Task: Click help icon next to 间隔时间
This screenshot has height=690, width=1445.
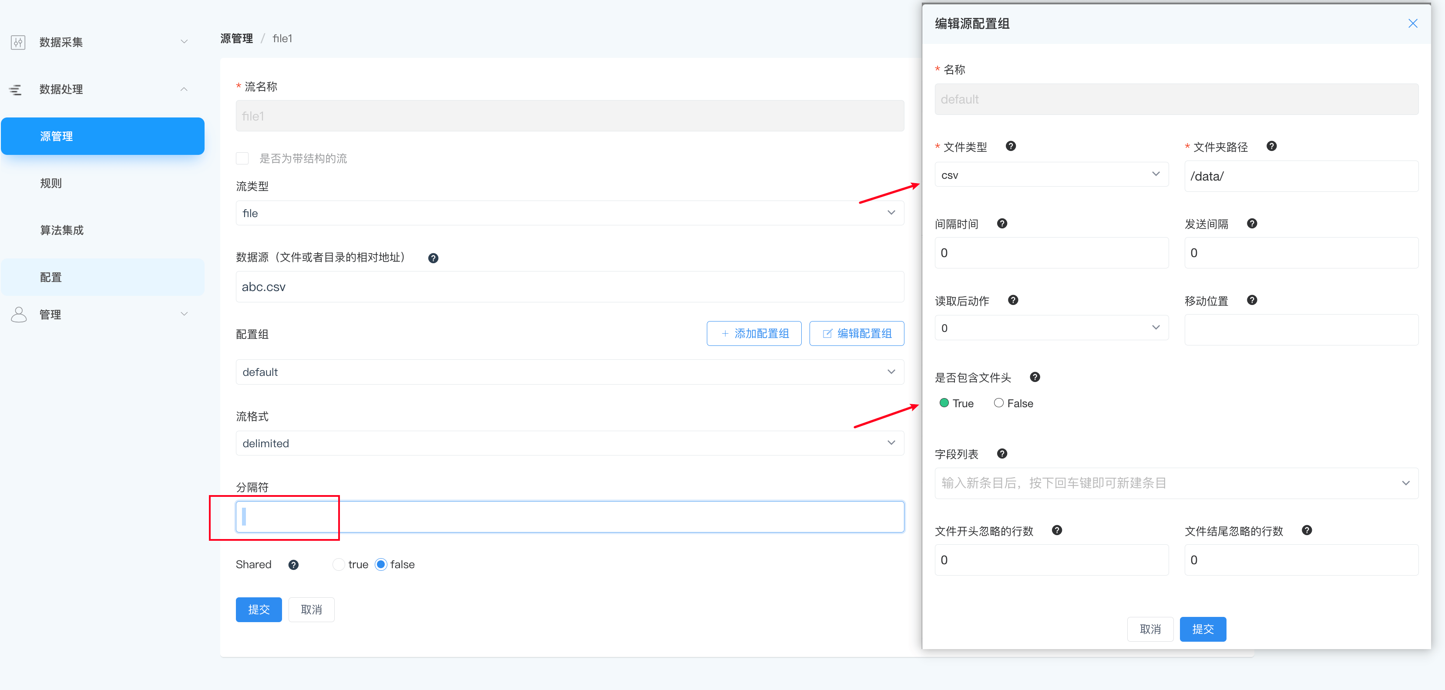Action: (x=1002, y=224)
